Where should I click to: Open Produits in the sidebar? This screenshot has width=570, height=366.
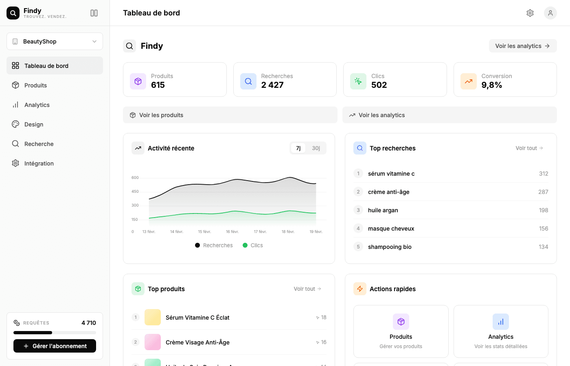(55, 85)
